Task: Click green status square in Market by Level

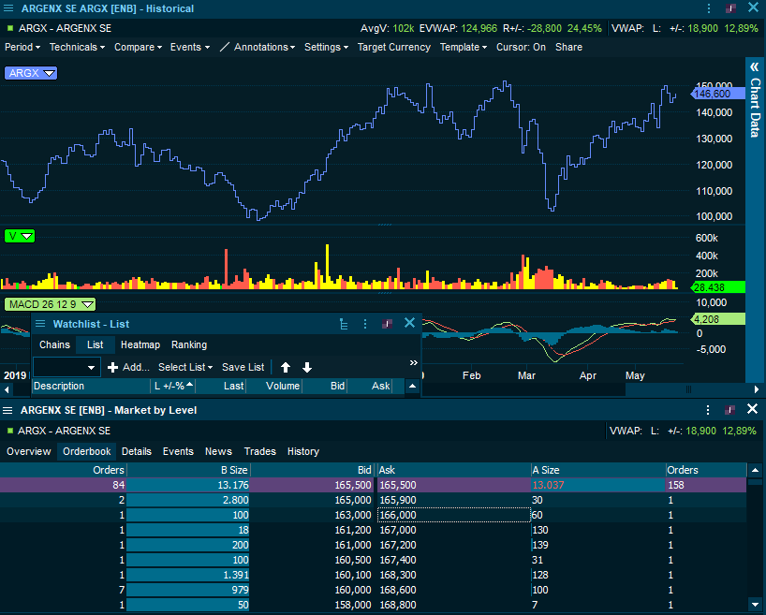Action: pyautogui.click(x=9, y=431)
